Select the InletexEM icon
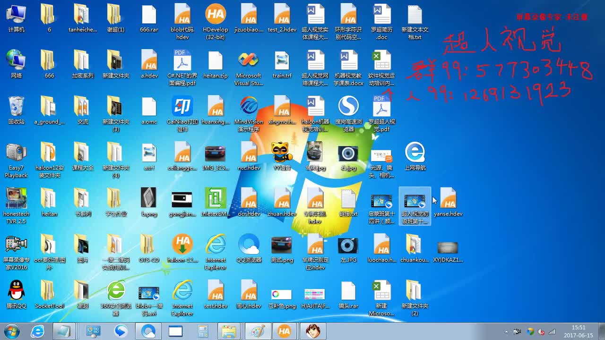The width and height of the screenshot is (605, 340). (x=216, y=203)
